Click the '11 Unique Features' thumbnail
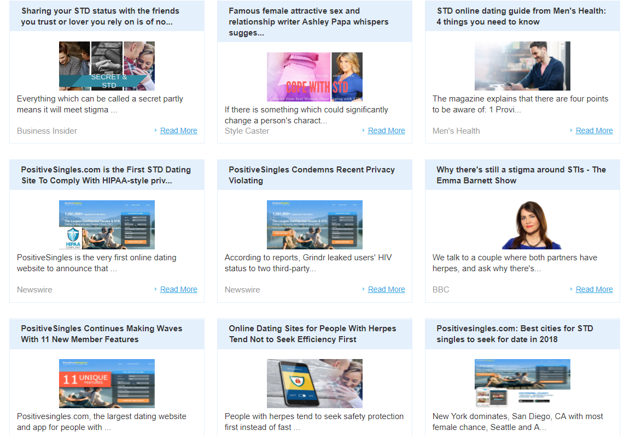This screenshot has height=436, width=630. pyautogui.click(x=107, y=384)
